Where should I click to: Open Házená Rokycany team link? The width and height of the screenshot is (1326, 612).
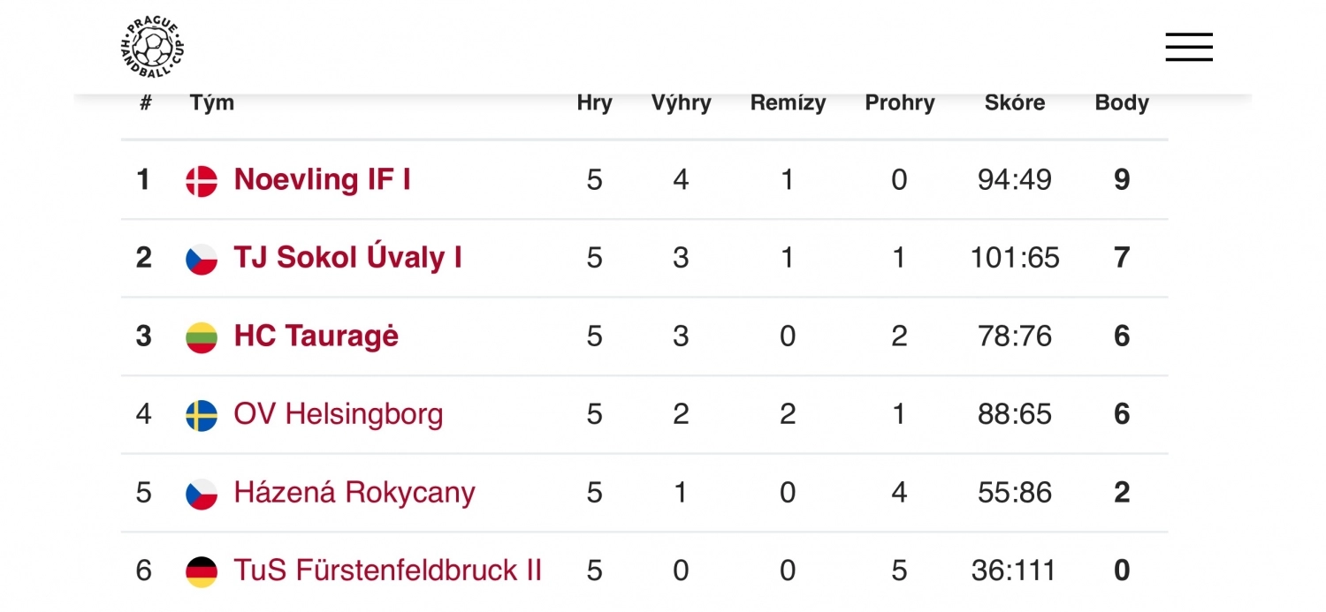tap(354, 492)
